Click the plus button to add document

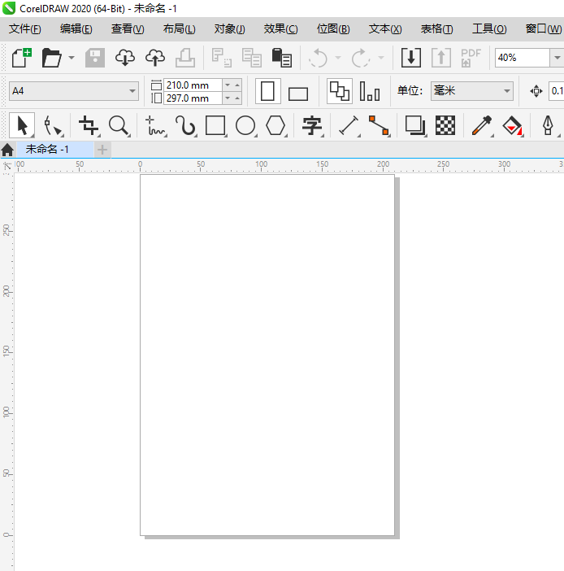click(102, 150)
